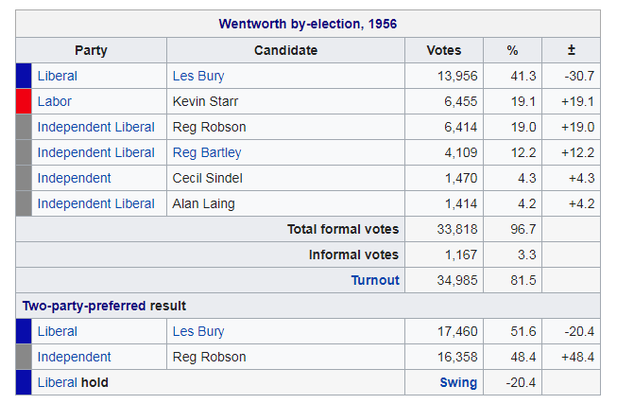Click the grey swatch beside Cecil Sindel row
This screenshot has height=404, width=617.
point(24,178)
